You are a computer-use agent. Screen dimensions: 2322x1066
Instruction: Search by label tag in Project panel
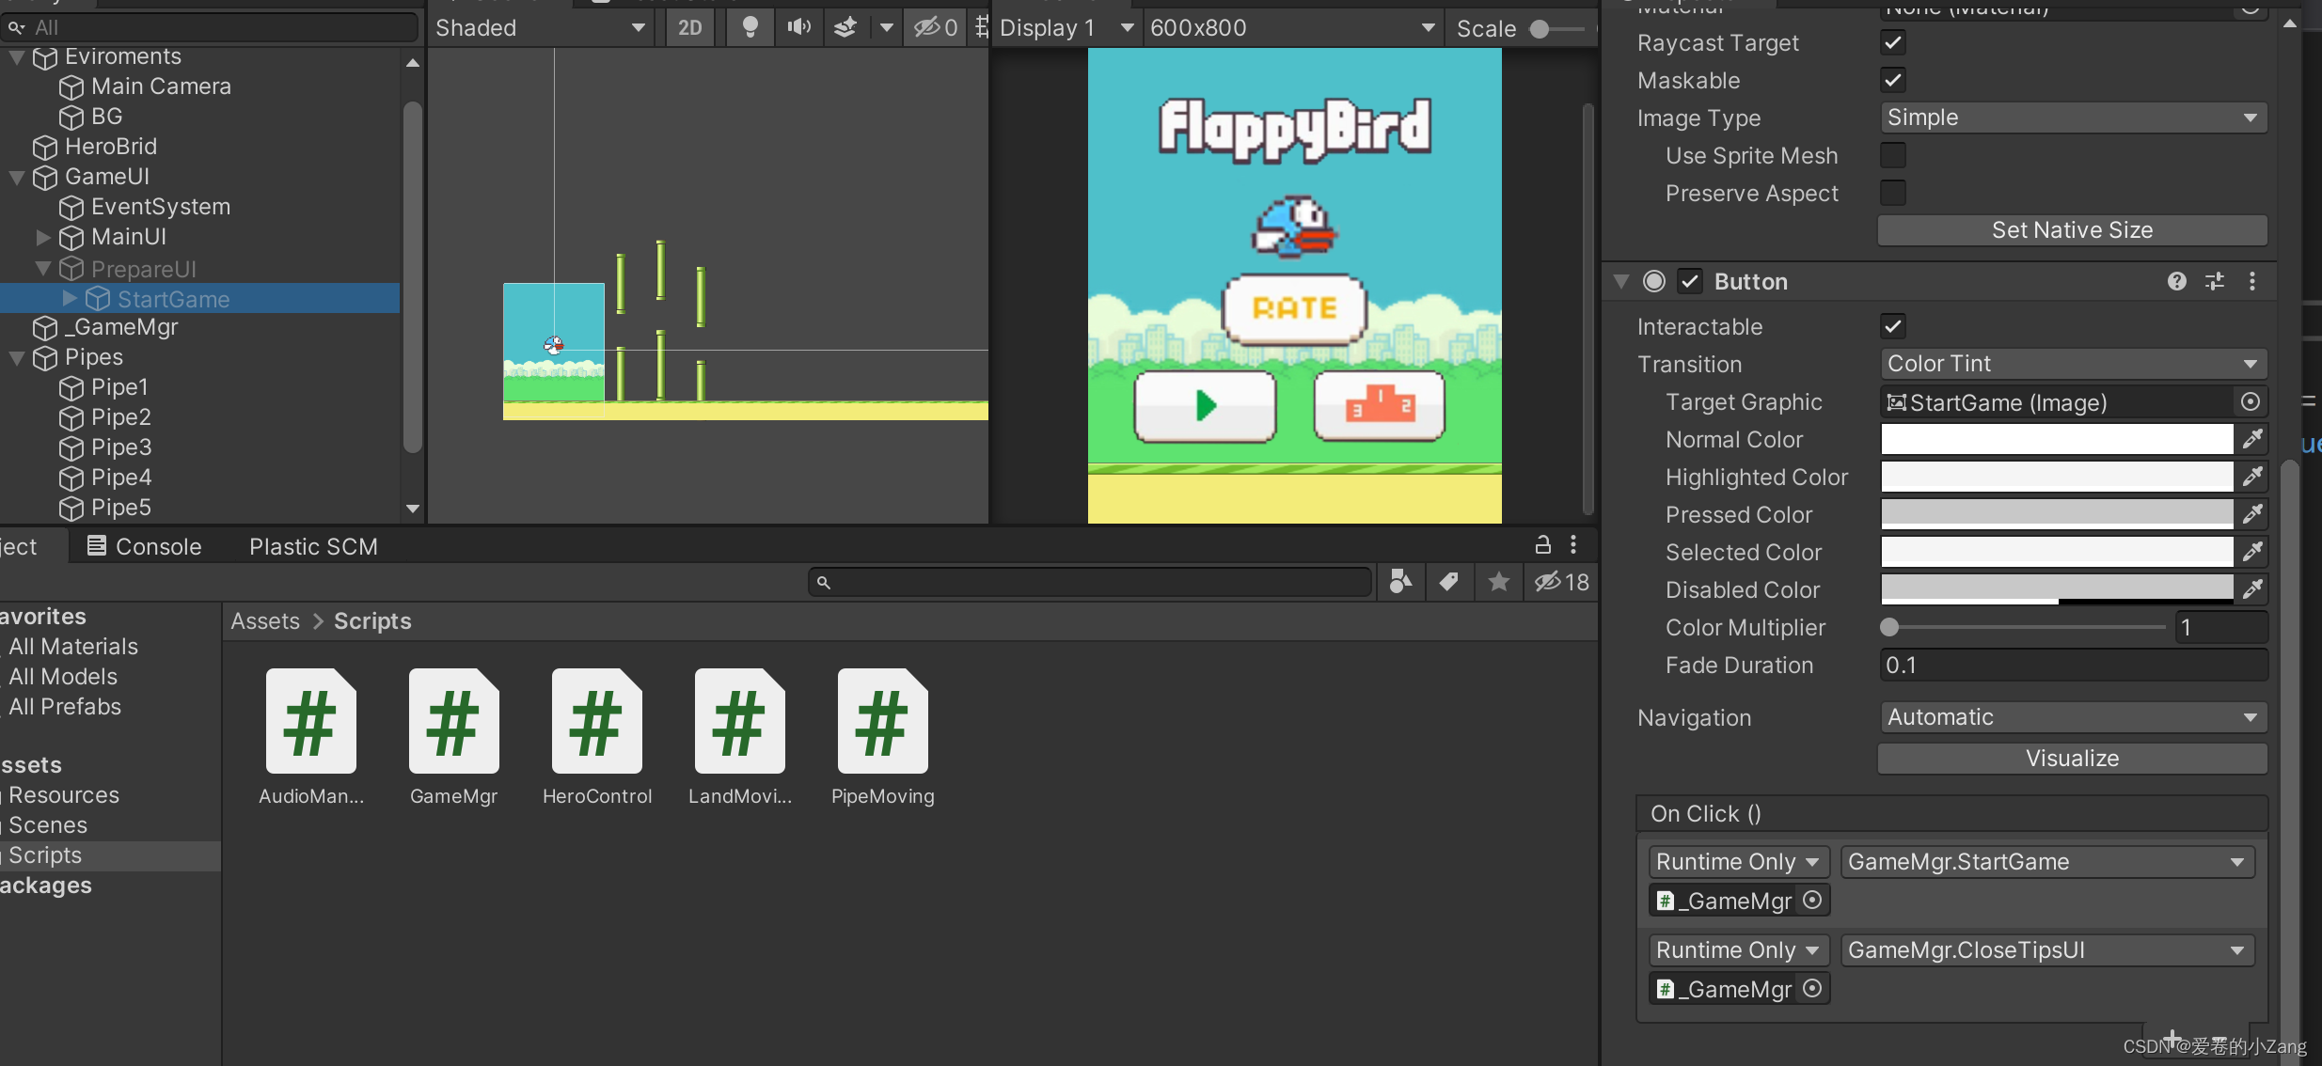coord(1449,582)
